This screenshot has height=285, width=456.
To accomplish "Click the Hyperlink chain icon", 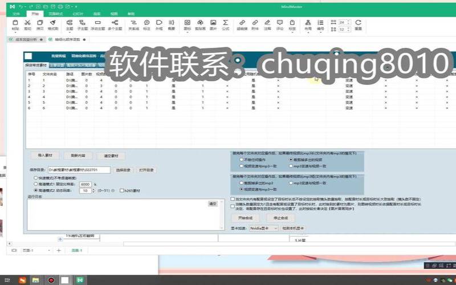I will click(242, 23).
